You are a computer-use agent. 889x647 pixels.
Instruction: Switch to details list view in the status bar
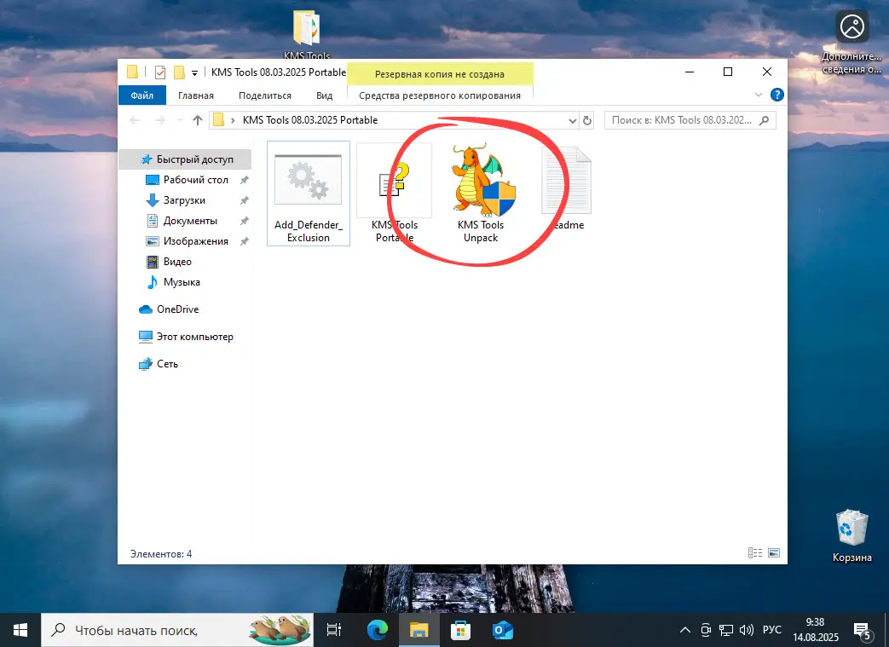(754, 553)
